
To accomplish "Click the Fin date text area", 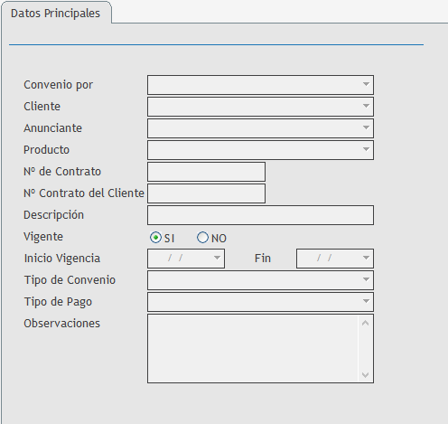I will (x=329, y=259).
